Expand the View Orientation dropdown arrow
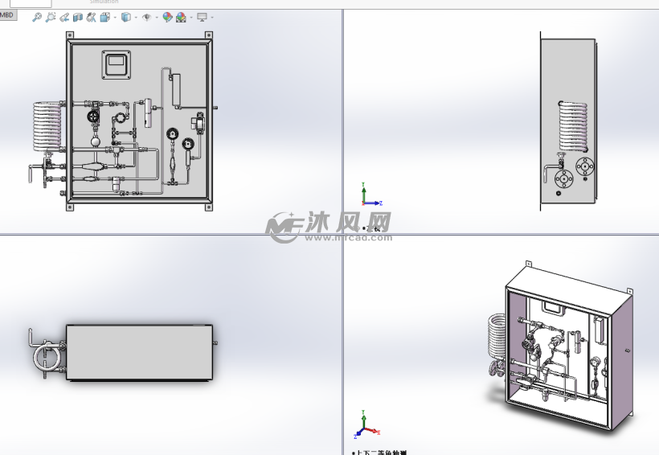The height and width of the screenshot is (455, 659). [x=115, y=18]
